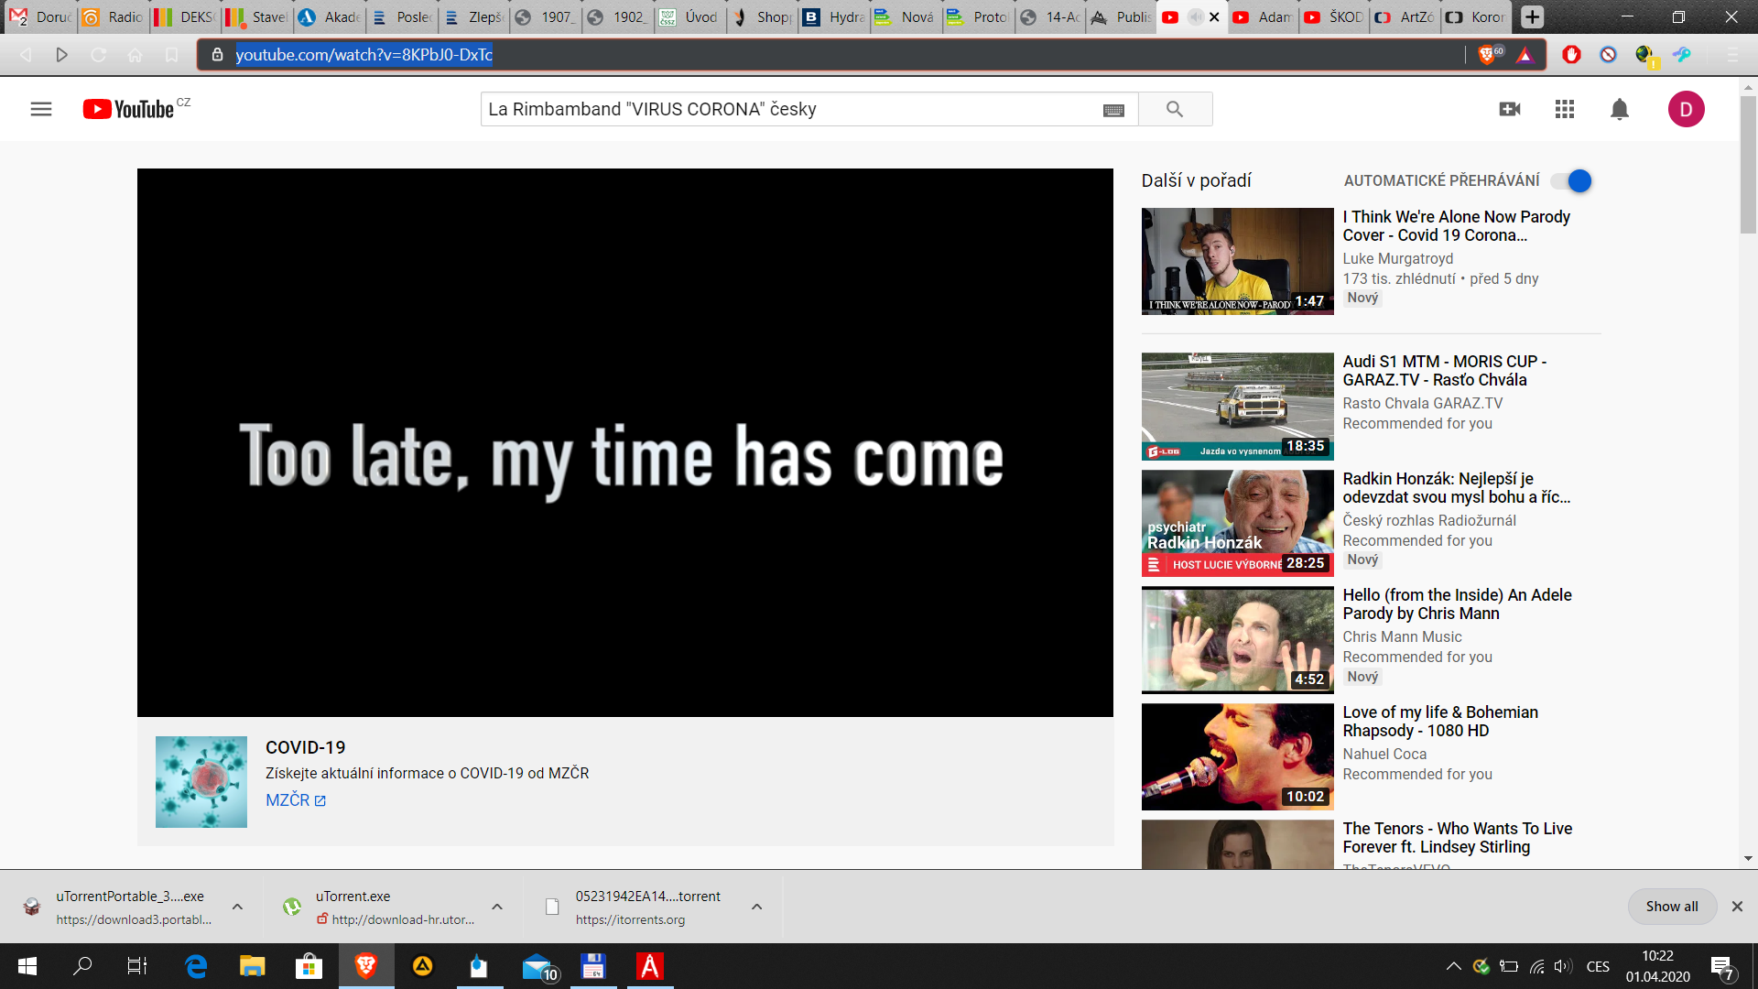Expand options for uTorrentPortable_3 download

(x=237, y=907)
